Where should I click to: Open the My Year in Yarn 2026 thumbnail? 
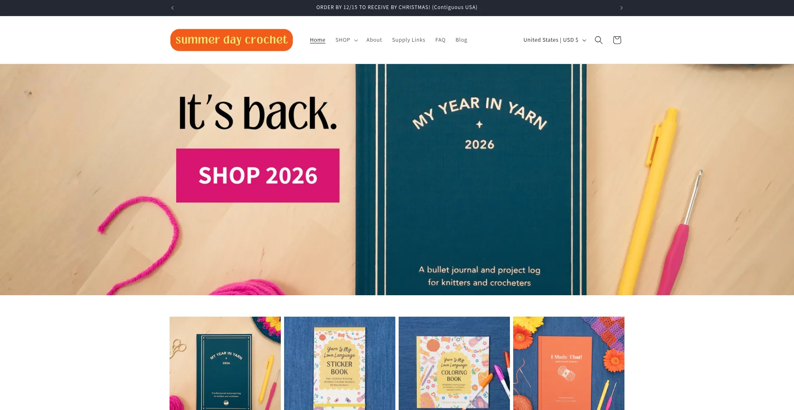tap(225, 363)
